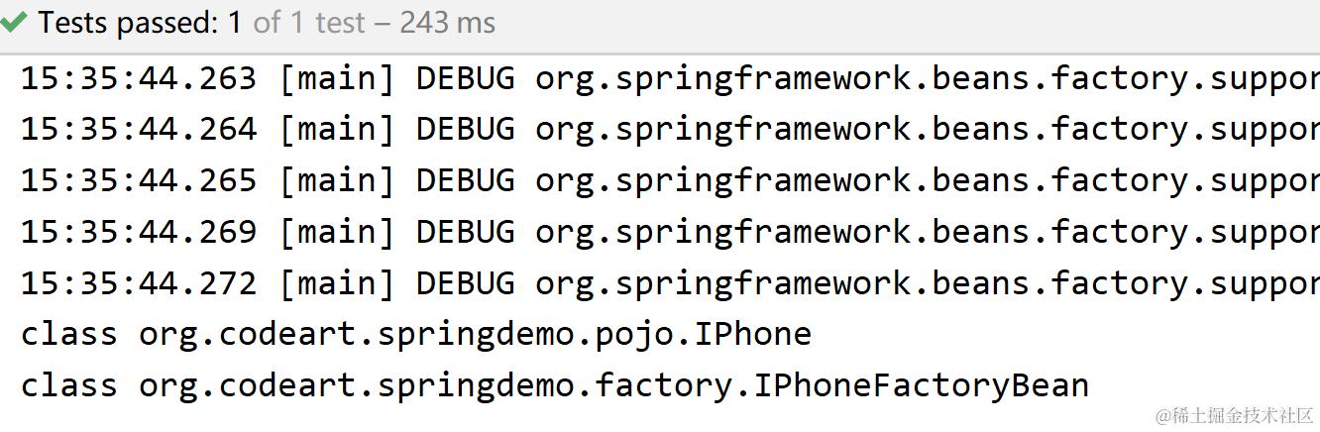
Task: Click DEBUG in the 15:35:44.264 log line
Action: (466, 130)
